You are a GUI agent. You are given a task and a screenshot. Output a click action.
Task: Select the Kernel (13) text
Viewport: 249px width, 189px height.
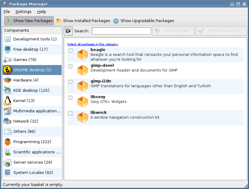coord(24,101)
